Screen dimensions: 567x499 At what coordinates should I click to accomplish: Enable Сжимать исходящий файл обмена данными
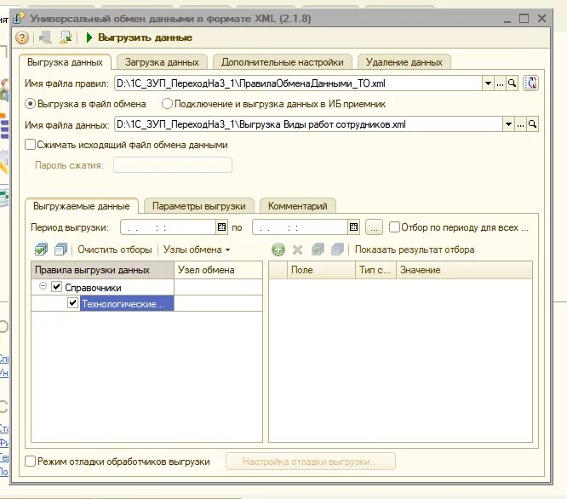(30, 145)
